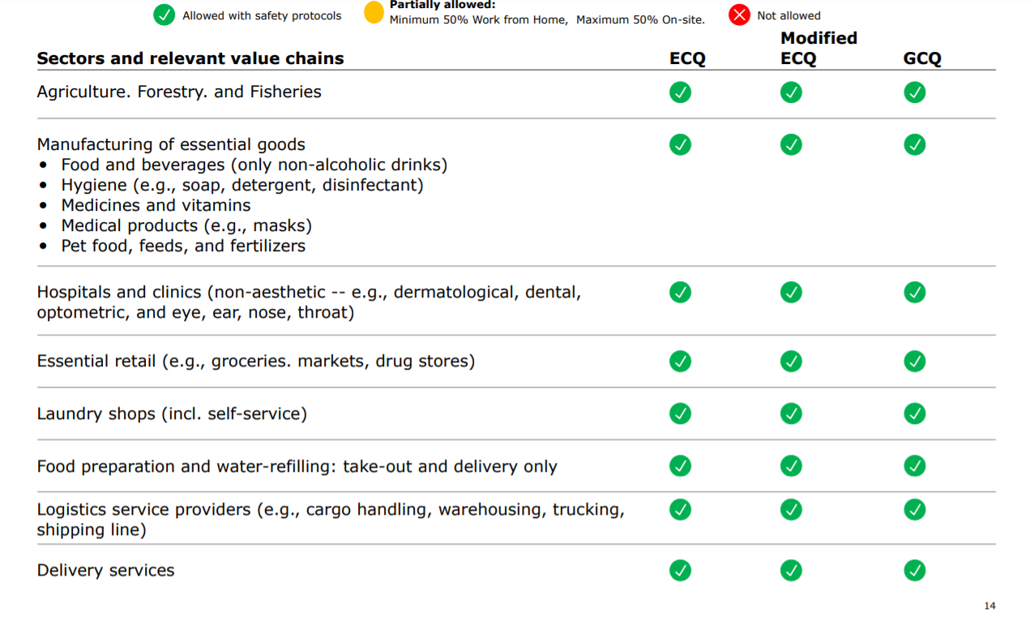Click GCQ checkmark for Hospitals and clinics
Viewport: 1034px width, 625px height.
point(914,292)
